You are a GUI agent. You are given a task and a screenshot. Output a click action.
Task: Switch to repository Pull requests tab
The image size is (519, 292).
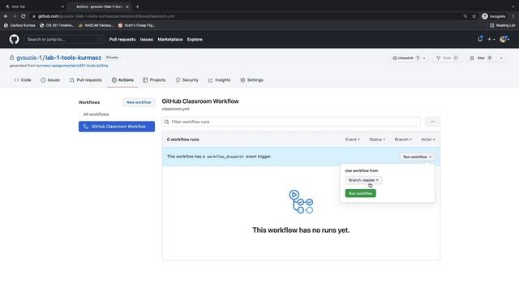click(x=86, y=80)
